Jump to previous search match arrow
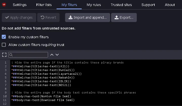 [52, 55]
